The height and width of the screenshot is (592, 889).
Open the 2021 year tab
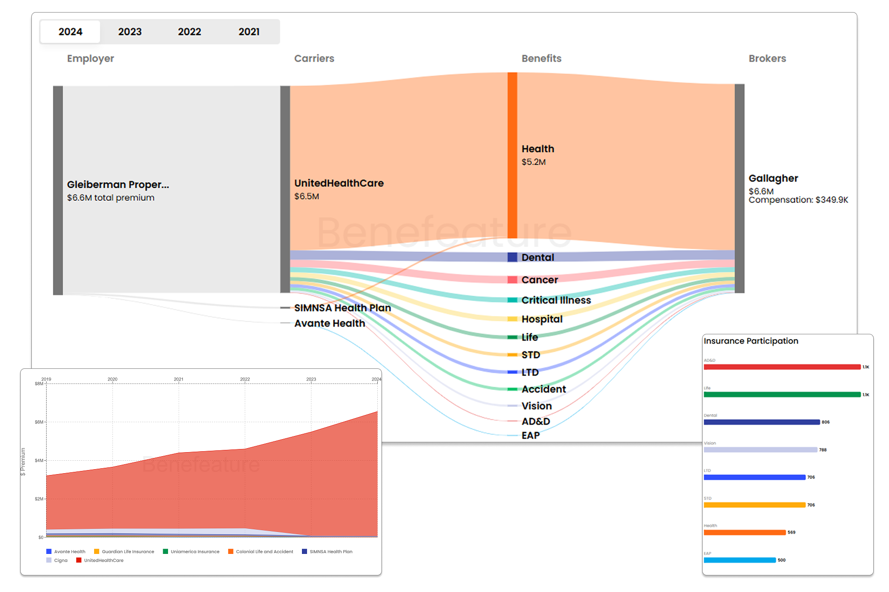tap(249, 32)
